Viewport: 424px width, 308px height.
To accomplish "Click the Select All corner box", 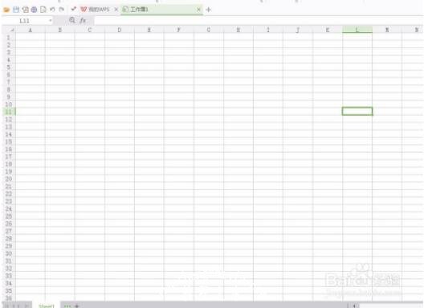I will pos(9,30).
